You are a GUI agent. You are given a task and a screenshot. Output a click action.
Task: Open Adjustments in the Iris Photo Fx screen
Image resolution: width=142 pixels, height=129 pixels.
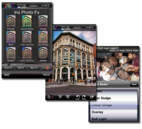pyautogui.click(x=46, y=6)
